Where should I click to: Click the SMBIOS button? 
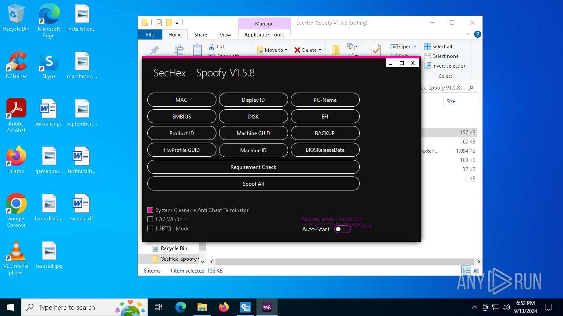(x=182, y=116)
